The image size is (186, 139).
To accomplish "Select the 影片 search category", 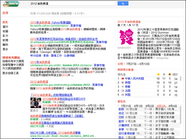I will 5,36.
